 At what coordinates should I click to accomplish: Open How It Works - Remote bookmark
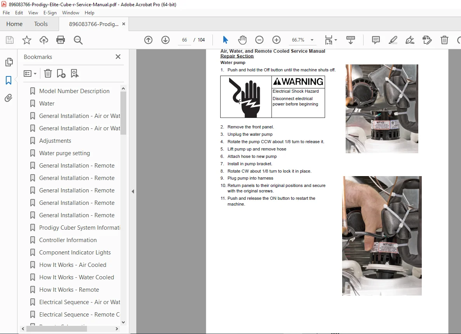point(69,290)
